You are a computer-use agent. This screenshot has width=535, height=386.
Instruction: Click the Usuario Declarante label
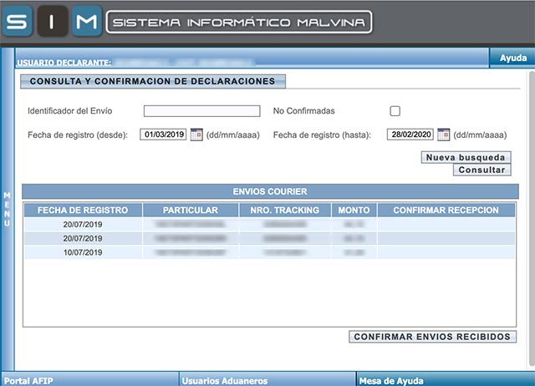coord(64,63)
